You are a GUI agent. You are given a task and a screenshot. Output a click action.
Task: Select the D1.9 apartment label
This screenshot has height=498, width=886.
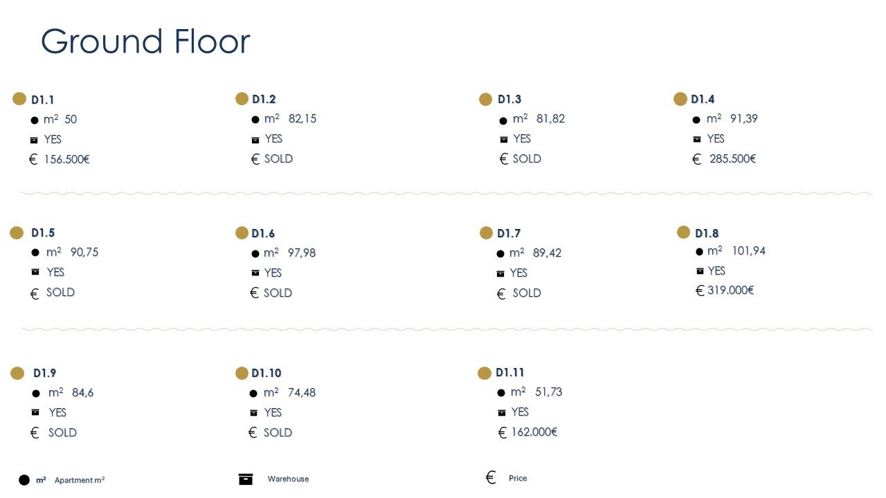point(45,373)
